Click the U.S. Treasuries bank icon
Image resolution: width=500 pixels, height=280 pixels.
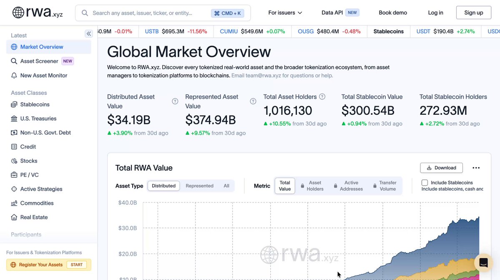(x=14, y=119)
